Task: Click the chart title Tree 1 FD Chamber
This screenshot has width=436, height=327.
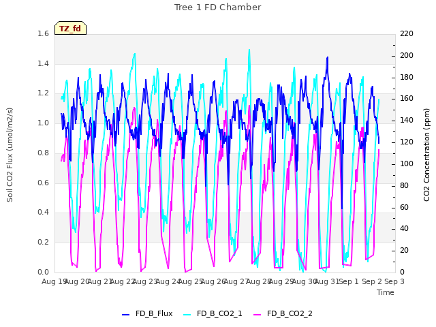Action: click(218, 7)
